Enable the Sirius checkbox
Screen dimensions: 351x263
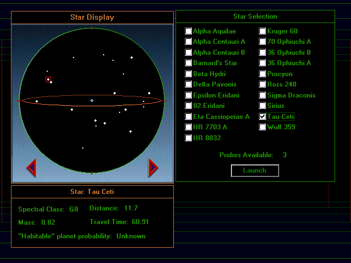pos(263,106)
